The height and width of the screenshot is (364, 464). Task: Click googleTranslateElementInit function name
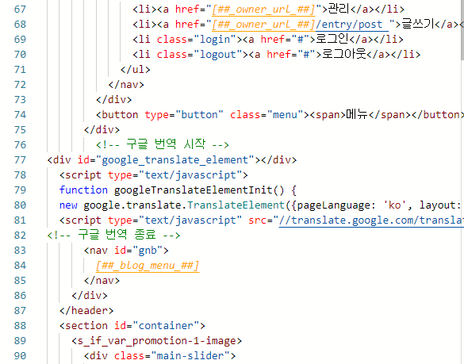coord(193,190)
